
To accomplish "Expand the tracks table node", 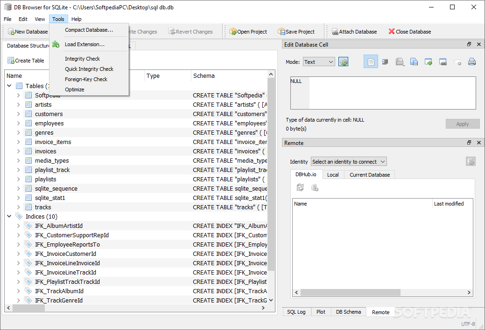I will 19,207.
